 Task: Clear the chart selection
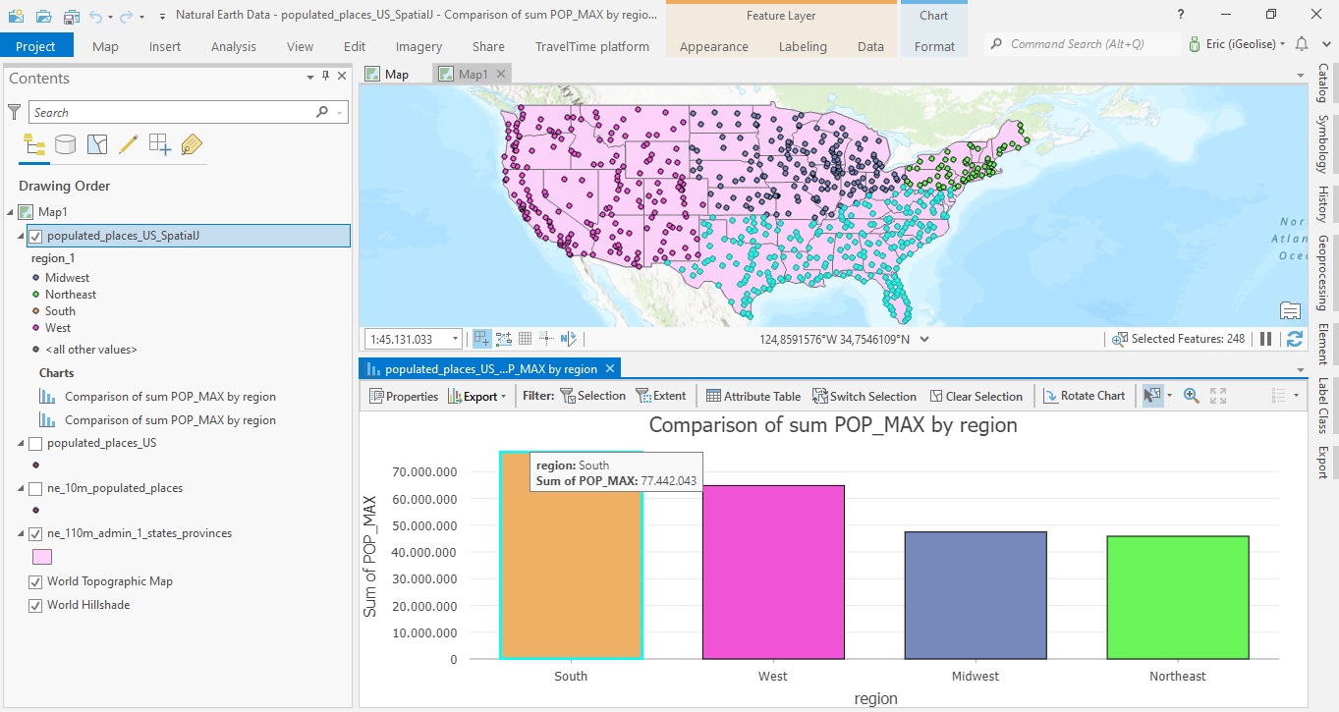(976, 396)
